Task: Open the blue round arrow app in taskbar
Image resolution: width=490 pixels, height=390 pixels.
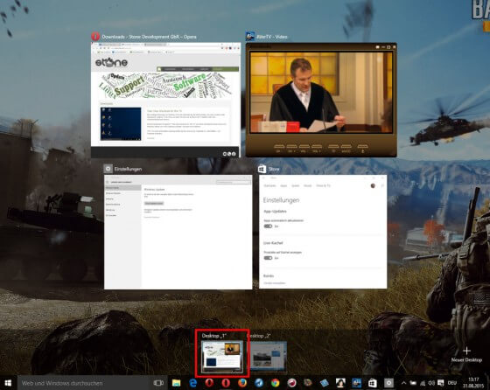Action: pyautogui.click(x=259, y=383)
